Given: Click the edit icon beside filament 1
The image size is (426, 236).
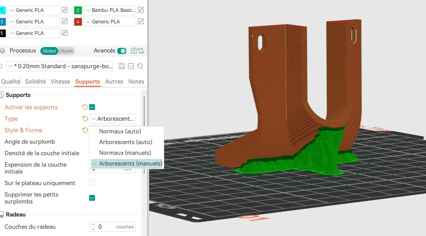Looking at the screenshot, I should pos(65,10).
